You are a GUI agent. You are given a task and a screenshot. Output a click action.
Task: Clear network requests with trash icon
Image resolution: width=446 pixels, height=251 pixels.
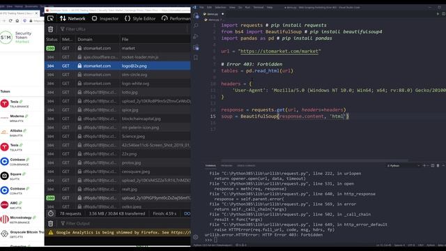(51, 29)
